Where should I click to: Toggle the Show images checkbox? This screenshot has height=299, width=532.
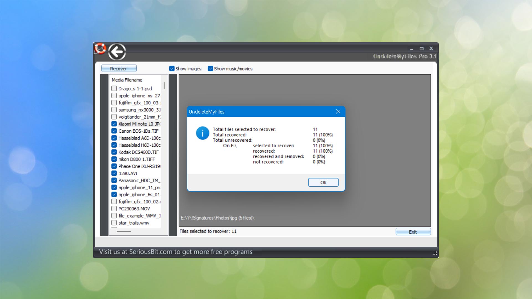pyautogui.click(x=172, y=68)
